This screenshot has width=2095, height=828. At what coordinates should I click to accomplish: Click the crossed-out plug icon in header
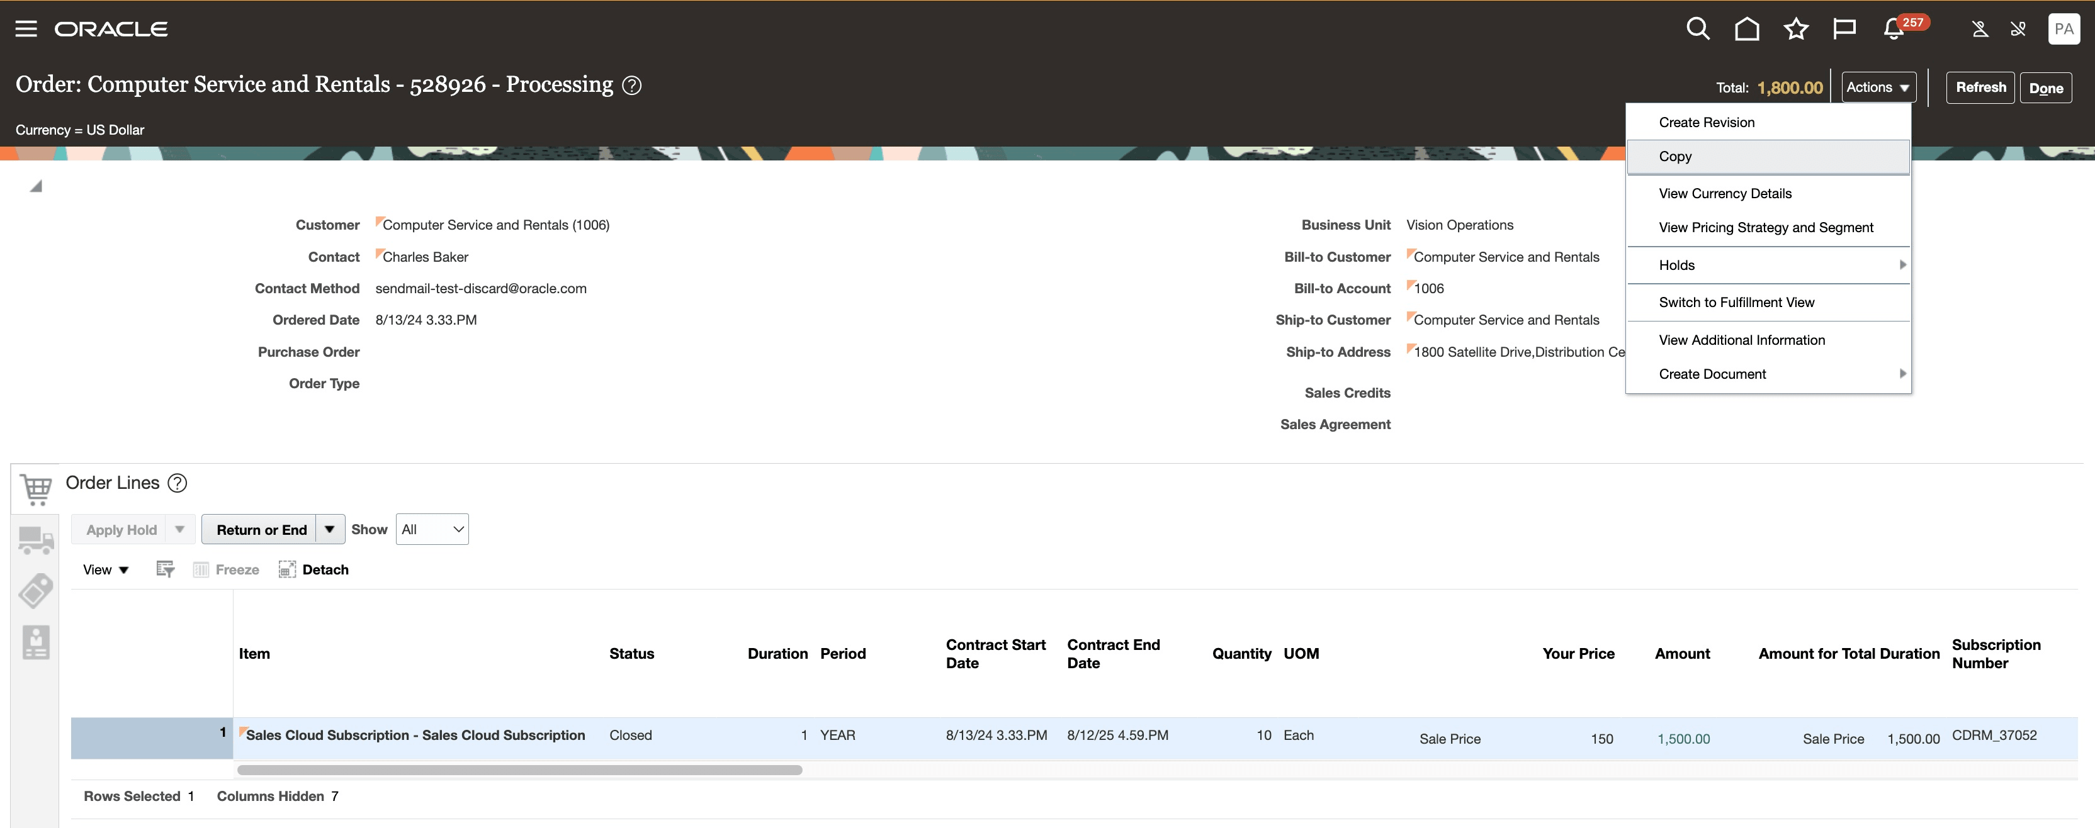(2018, 29)
